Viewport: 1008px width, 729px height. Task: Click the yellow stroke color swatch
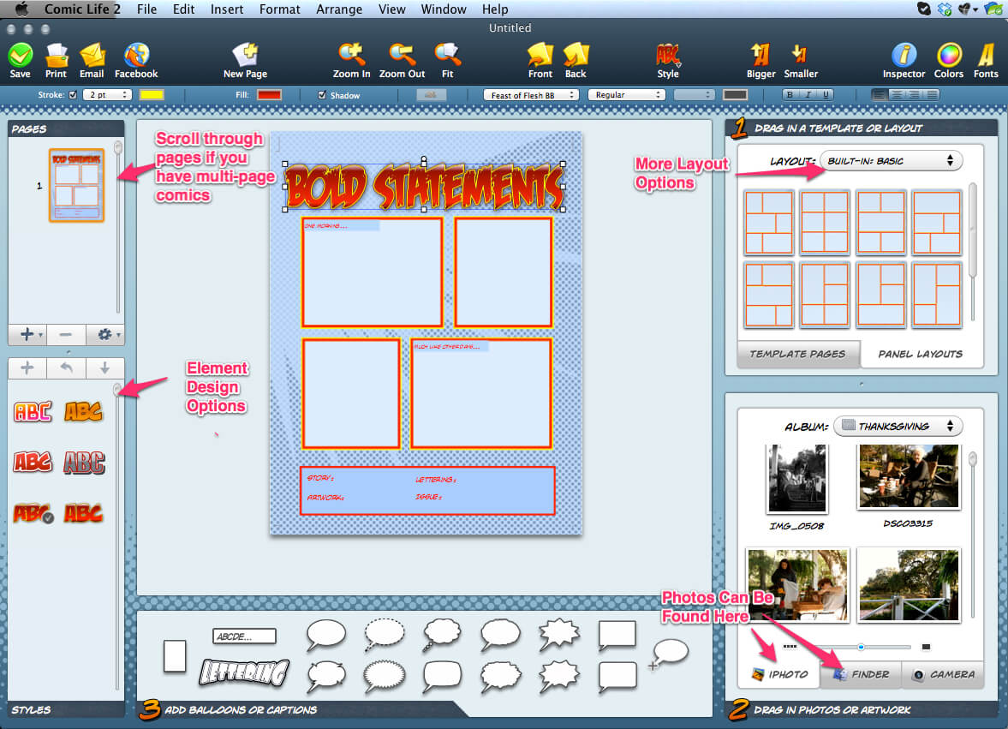pyautogui.click(x=152, y=94)
